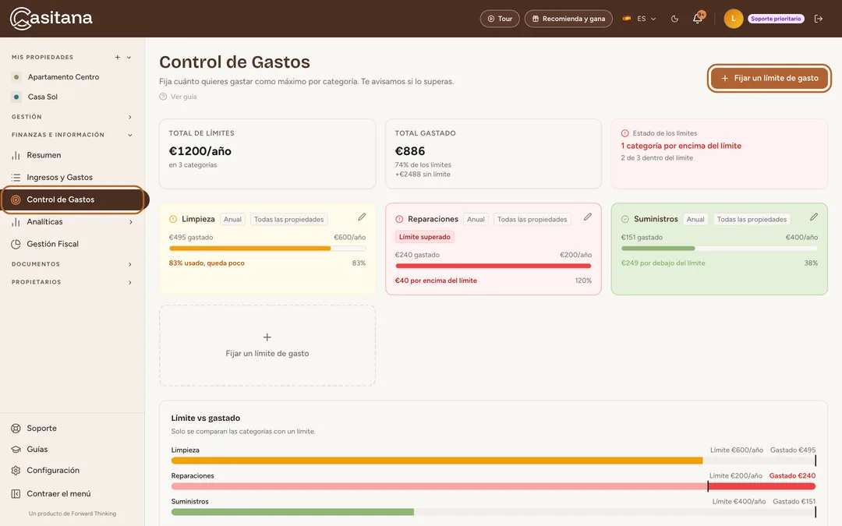842x526 pixels.
Task: Click the Gestión Fiscal pie icon
Action: [16, 244]
